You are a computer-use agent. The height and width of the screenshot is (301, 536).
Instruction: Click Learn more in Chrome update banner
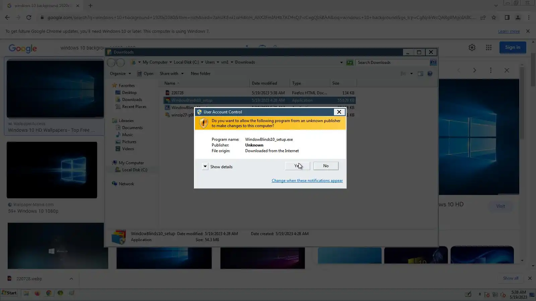(509, 31)
